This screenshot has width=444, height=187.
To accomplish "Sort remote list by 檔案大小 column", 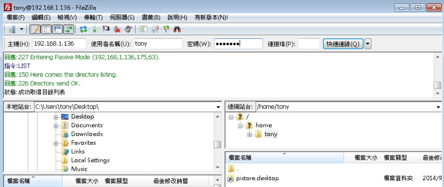I will 362,157.
